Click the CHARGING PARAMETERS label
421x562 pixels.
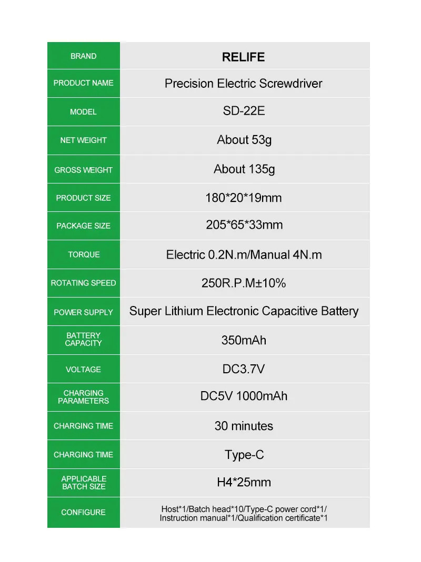tap(83, 397)
